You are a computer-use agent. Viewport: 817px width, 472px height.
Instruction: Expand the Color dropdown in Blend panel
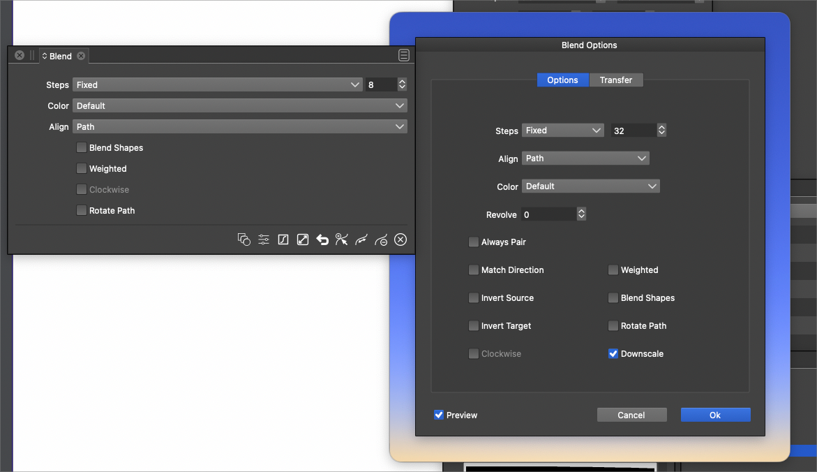pyautogui.click(x=239, y=106)
